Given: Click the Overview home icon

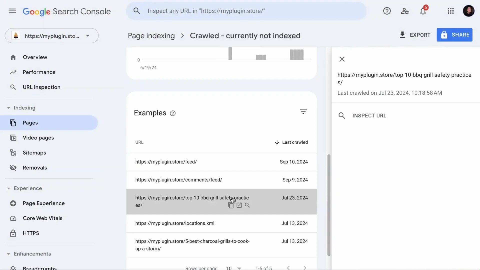Looking at the screenshot, I should 13,57.
